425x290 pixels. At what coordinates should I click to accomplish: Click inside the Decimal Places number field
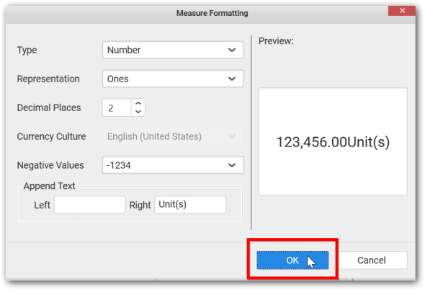click(x=117, y=107)
